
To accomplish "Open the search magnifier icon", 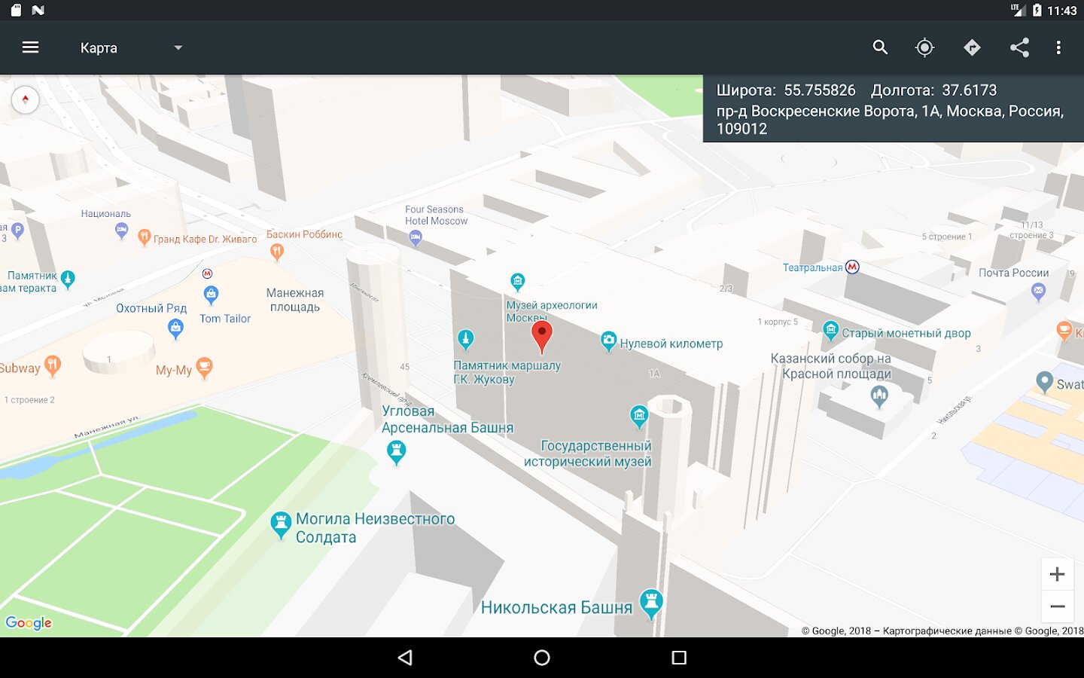I will coord(880,47).
